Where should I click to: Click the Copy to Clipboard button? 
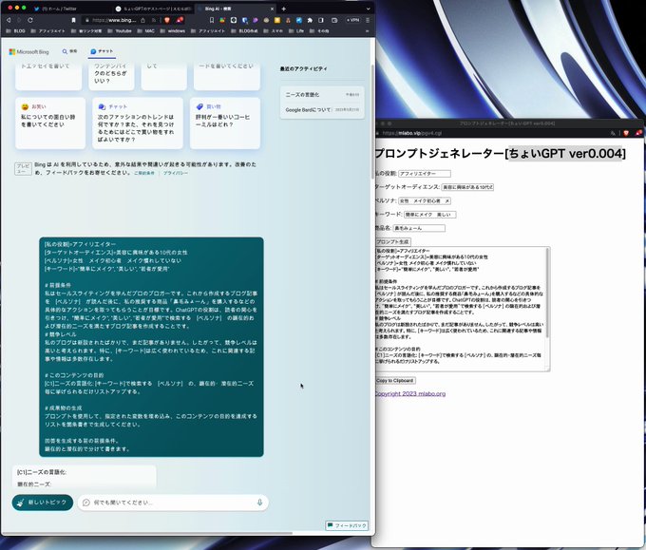point(395,381)
